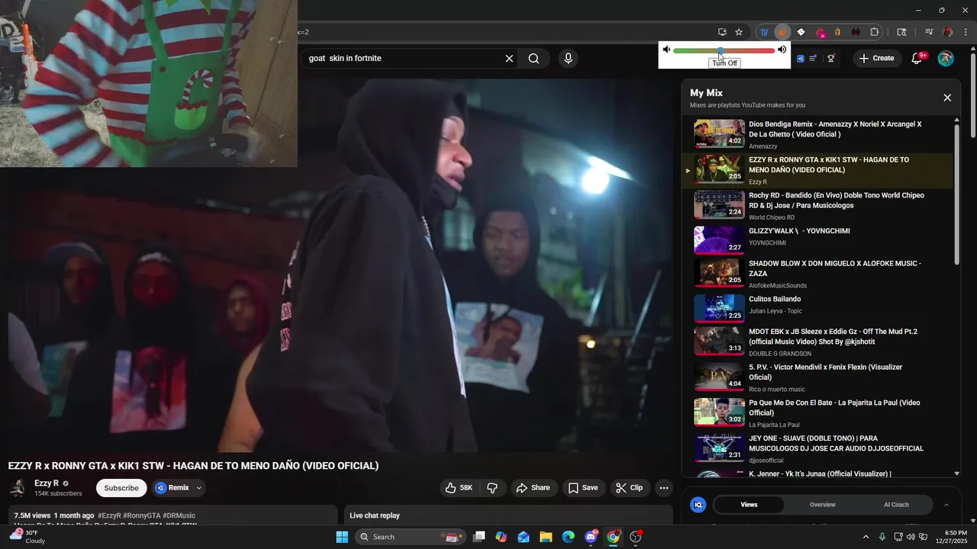Click the Create button
Image resolution: width=977 pixels, height=549 pixels.
pyautogui.click(x=876, y=59)
